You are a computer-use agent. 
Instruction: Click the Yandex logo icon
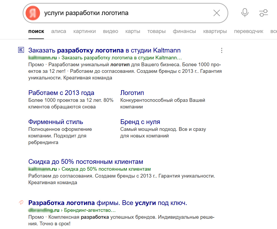(33, 13)
